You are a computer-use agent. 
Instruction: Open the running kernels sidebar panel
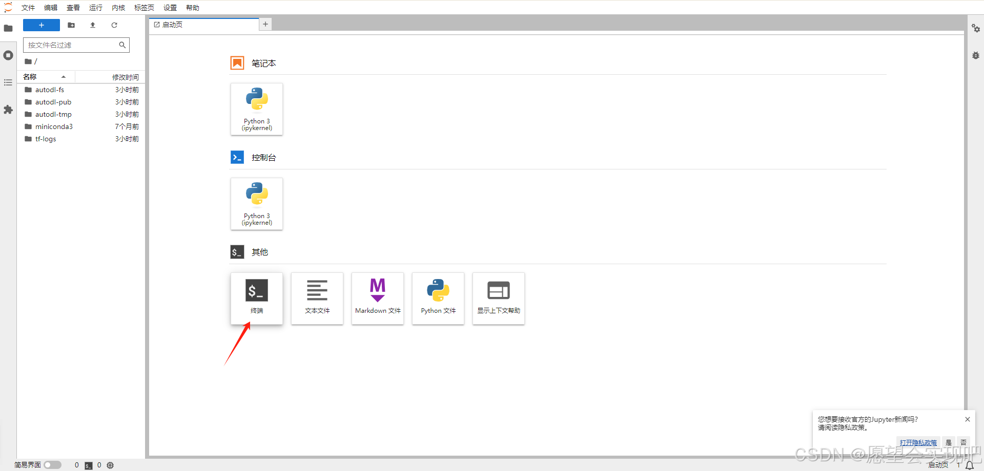[x=8, y=55]
